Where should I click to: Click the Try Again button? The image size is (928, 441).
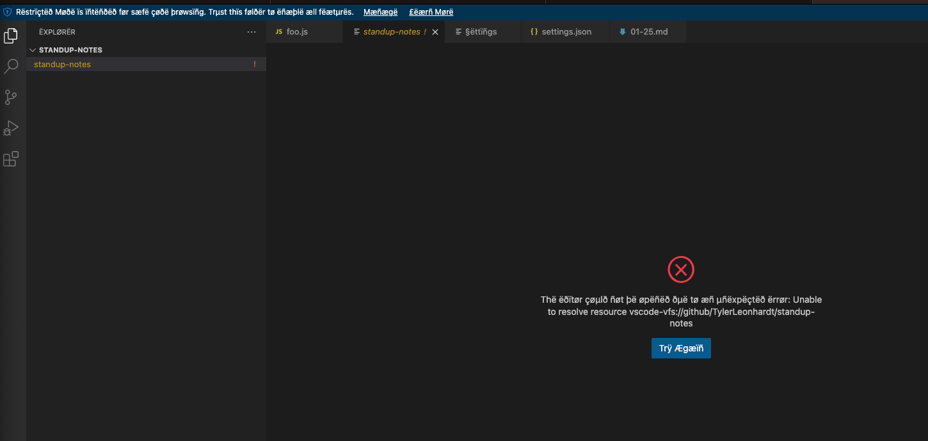tap(681, 348)
